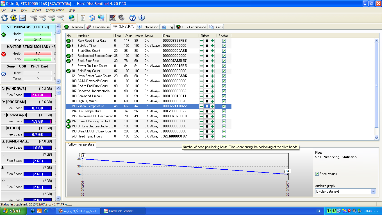Increase offset for Seek Error Rate
The width and height of the screenshot is (382, 215).
click(212, 61)
